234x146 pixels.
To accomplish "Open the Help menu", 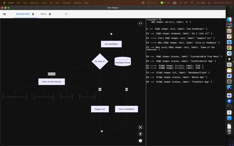I will tap(86, 3).
